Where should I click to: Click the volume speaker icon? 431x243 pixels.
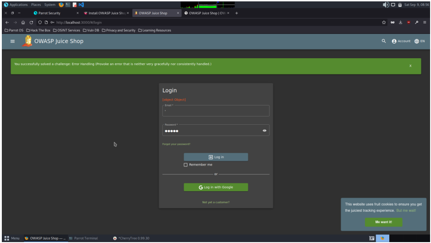[386, 5]
